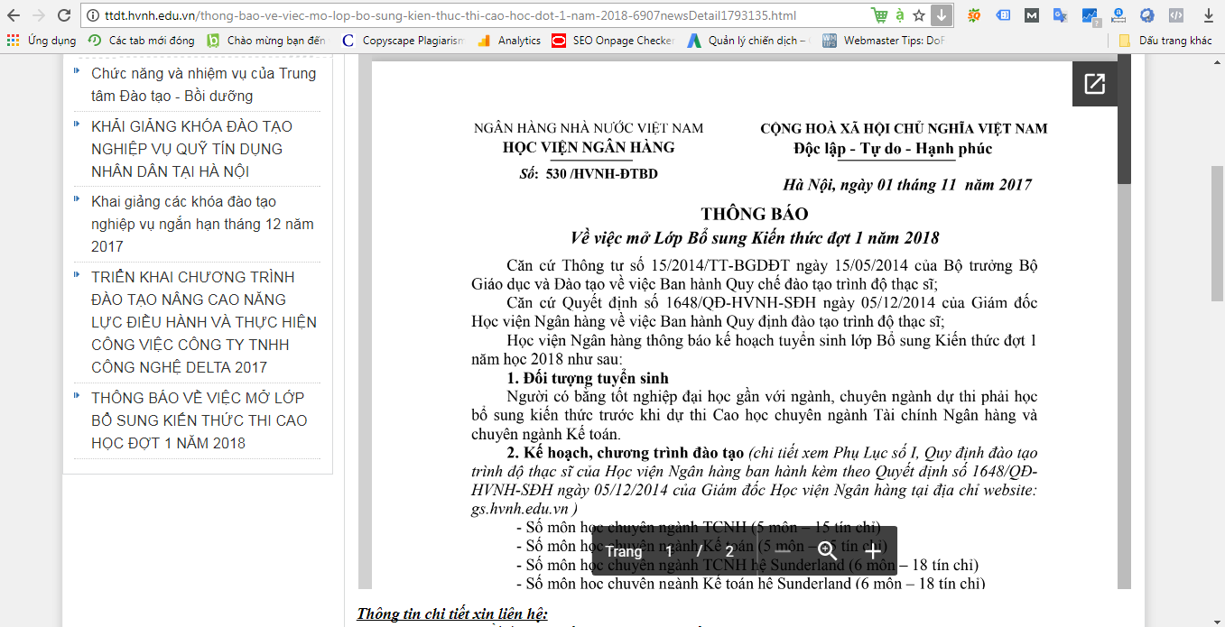Open the blue tag extension icon

pyautogui.click(x=1004, y=15)
